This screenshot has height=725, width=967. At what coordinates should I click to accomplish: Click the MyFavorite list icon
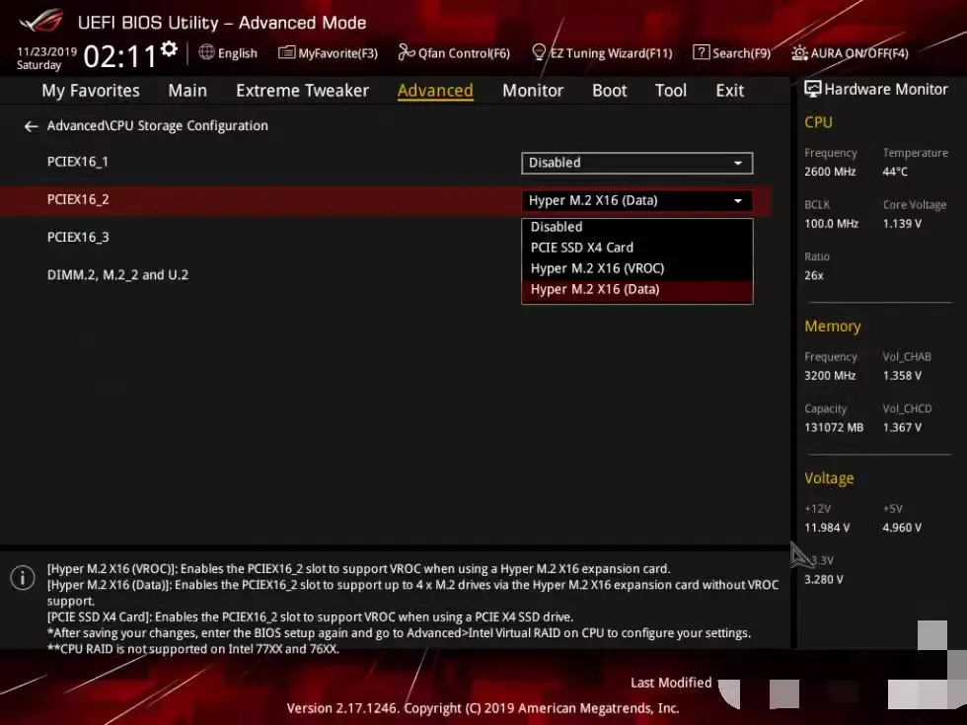coord(287,52)
